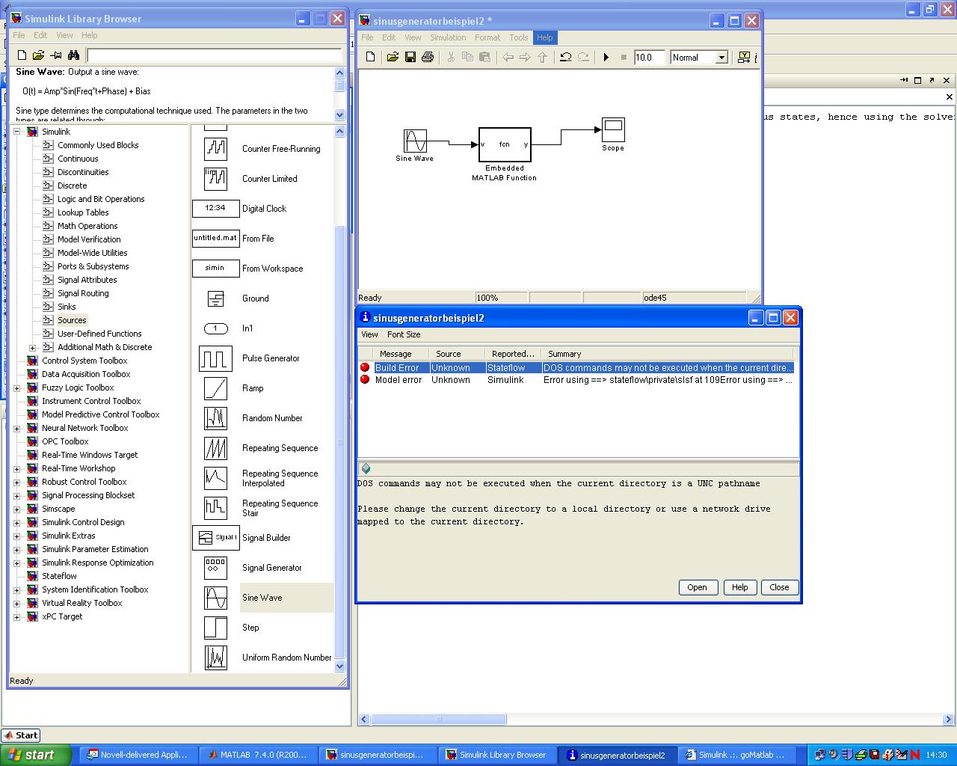
Task: Click the Pulse Generator block icon
Action: click(215, 358)
